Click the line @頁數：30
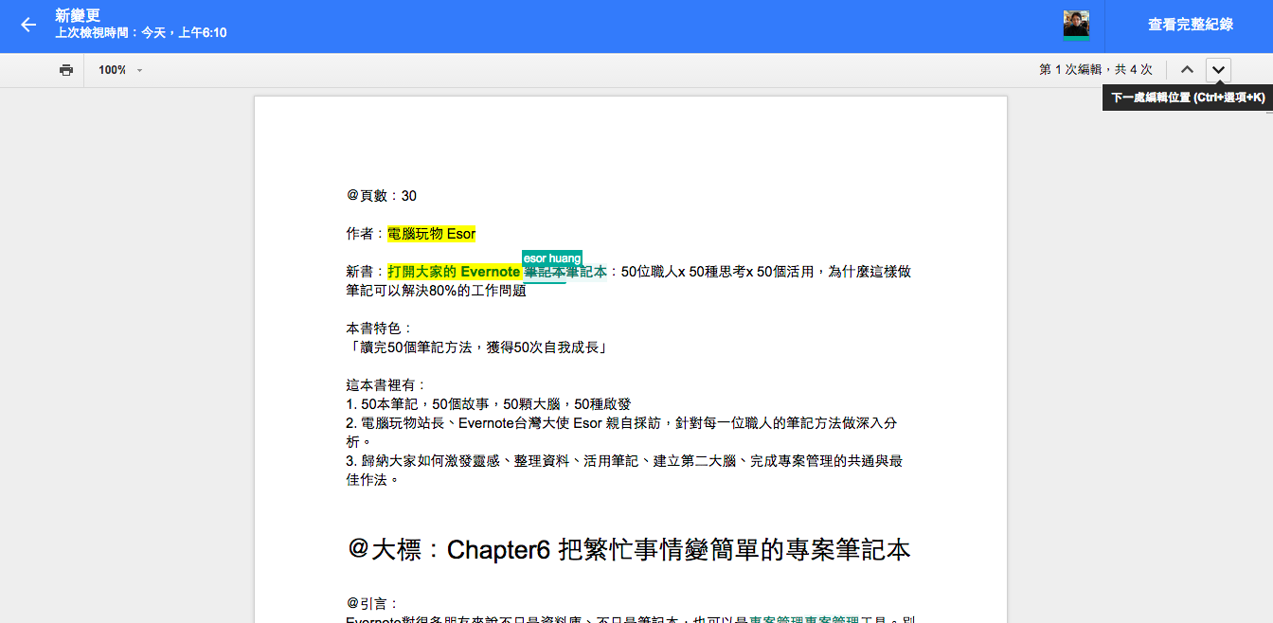The width and height of the screenshot is (1273, 623). [x=382, y=196]
